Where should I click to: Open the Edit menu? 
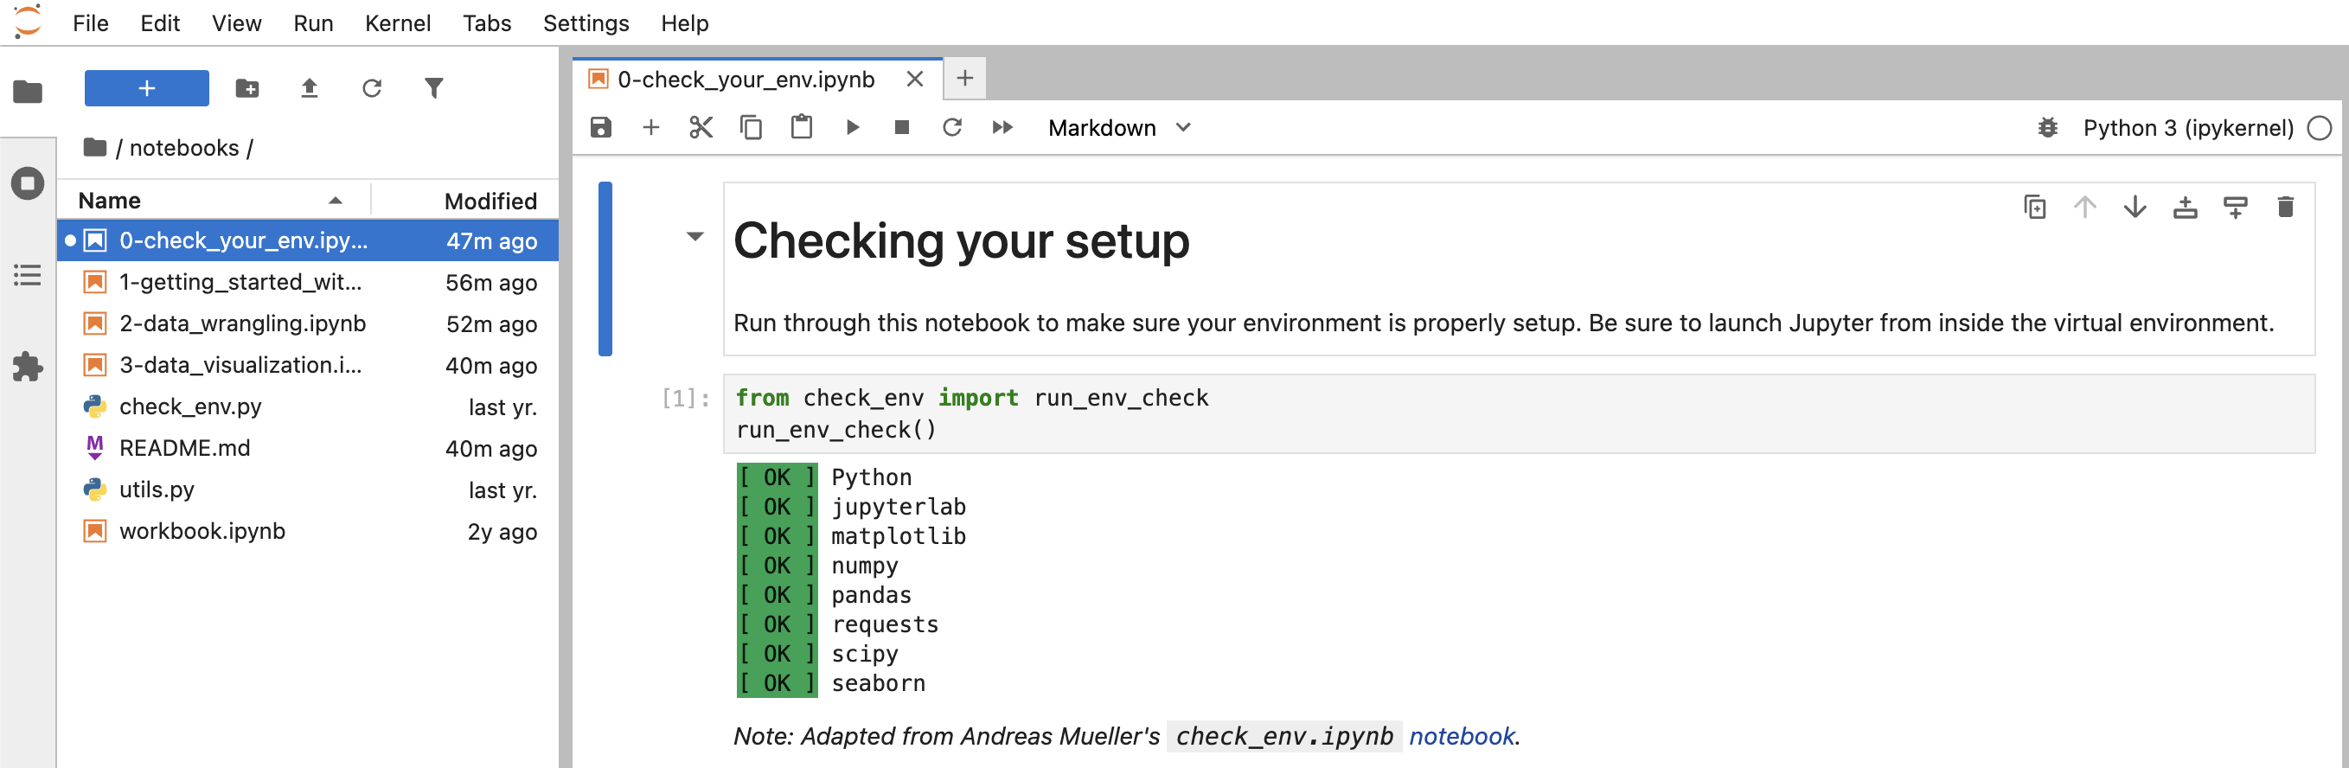[x=160, y=22]
